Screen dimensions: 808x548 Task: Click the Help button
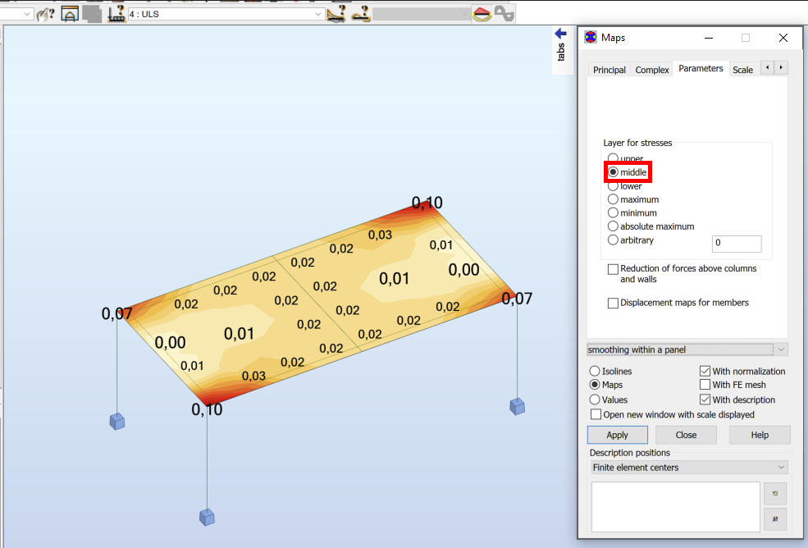[759, 434]
